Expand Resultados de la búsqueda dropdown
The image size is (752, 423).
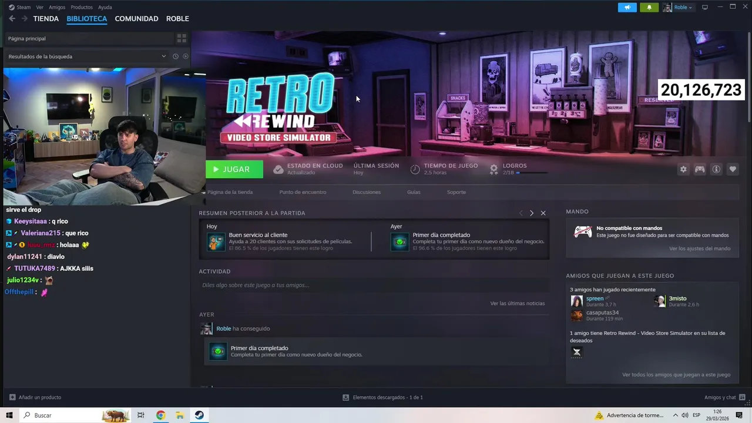pyautogui.click(x=164, y=56)
